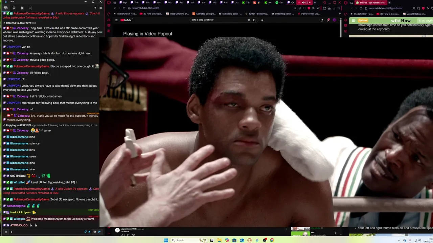Open the combined chat tab icon
Viewport: 433px width, 243px height.
(x=6, y=8)
